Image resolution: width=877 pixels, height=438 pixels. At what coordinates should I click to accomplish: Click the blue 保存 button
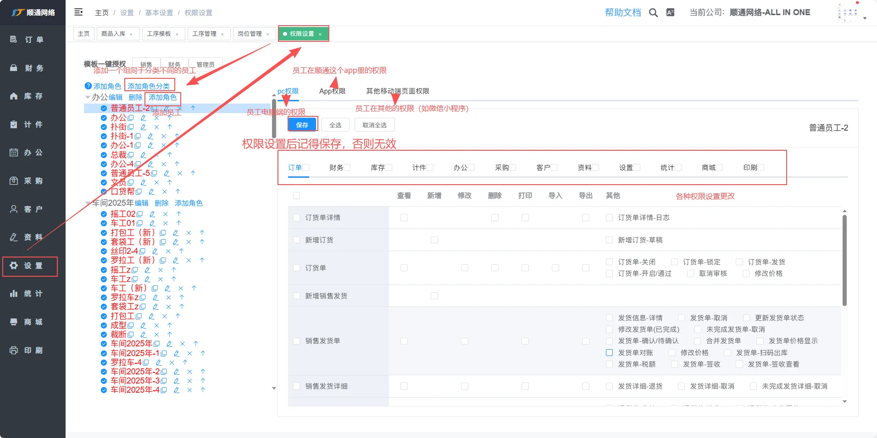pyautogui.click(x=302, y=125)
